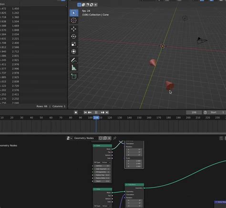Jump to the last frame

coord(107,112)
